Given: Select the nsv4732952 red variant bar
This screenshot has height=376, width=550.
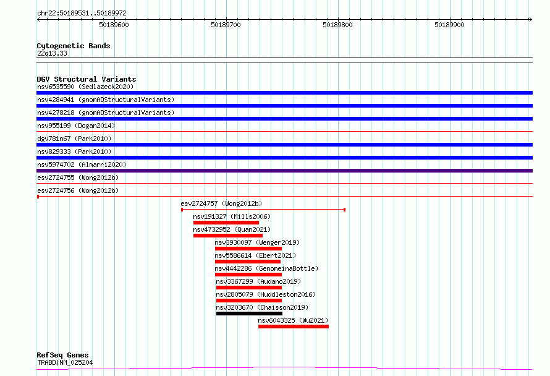Looking at the screenshot, I should [228, 236].
